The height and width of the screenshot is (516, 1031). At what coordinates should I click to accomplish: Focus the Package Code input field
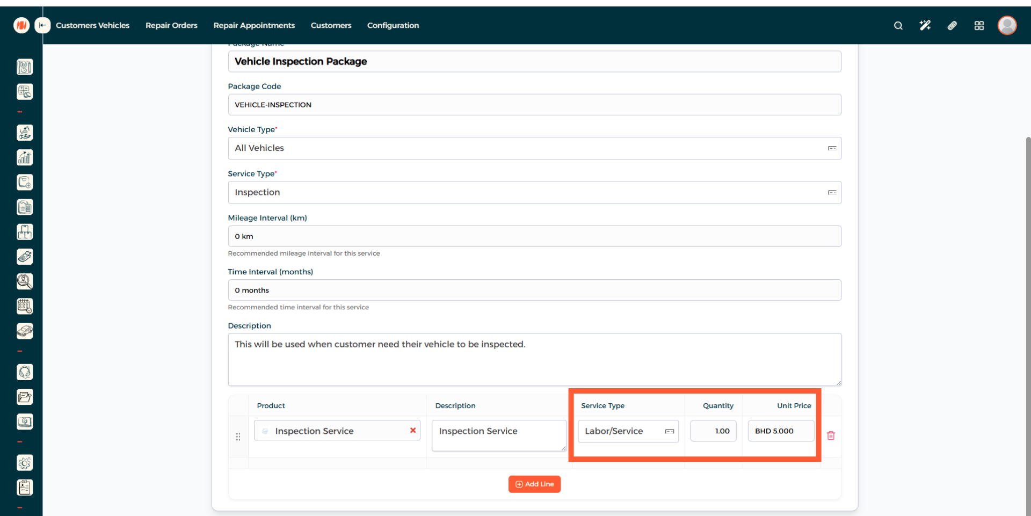click(534, 105)
